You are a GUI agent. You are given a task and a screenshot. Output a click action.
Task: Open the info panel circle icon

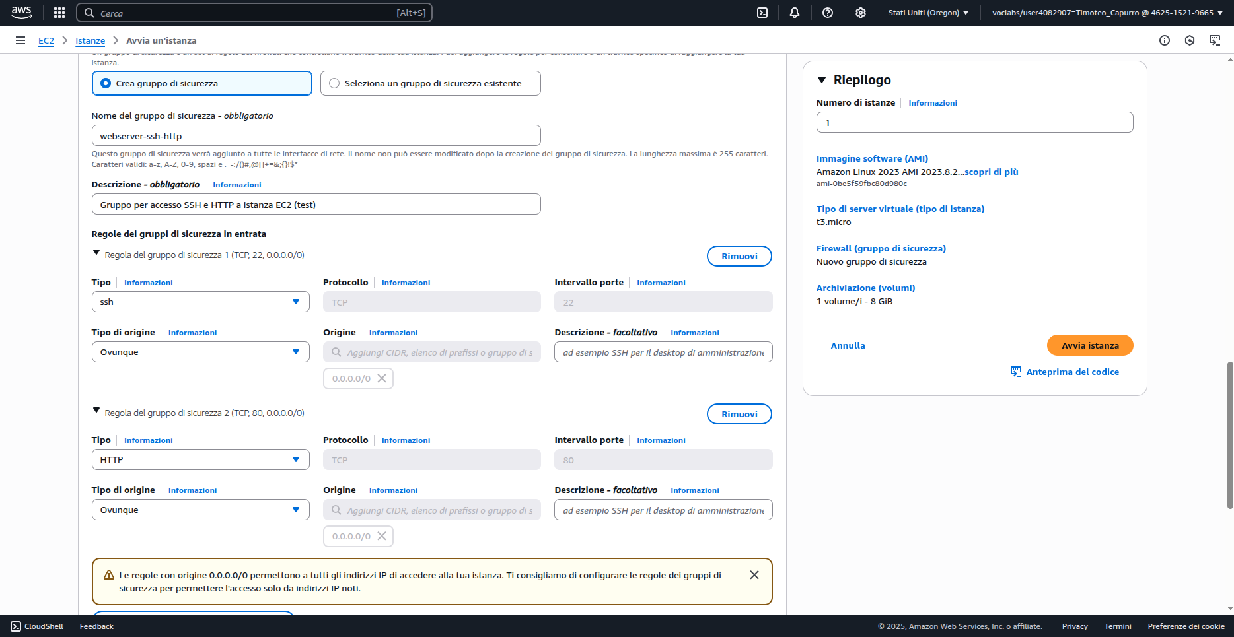pos(1165,40)
